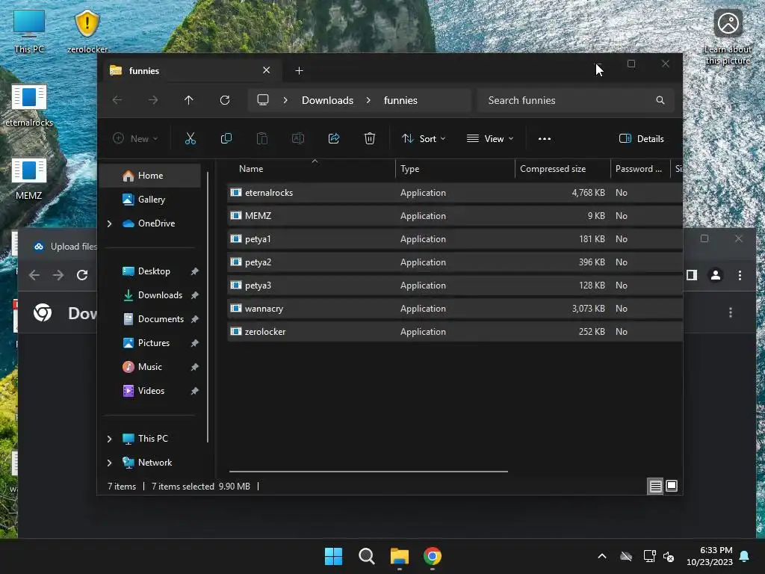Click Downloads breadcrumb in address bar
This screenshot has height=574, width=765.
pyautogui.click(x=327, y=100)
